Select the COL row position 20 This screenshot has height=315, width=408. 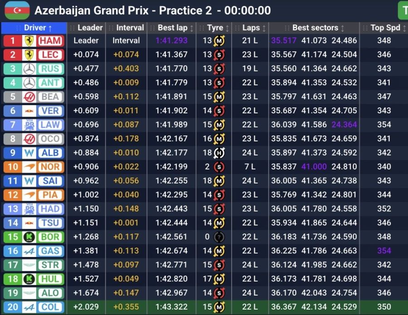13,307
